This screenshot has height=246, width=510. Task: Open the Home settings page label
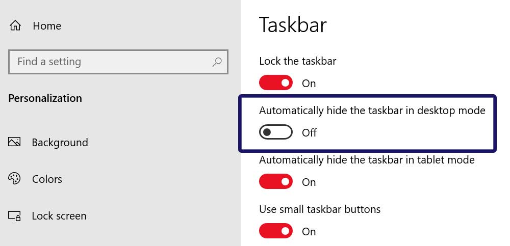click(47, 25)
